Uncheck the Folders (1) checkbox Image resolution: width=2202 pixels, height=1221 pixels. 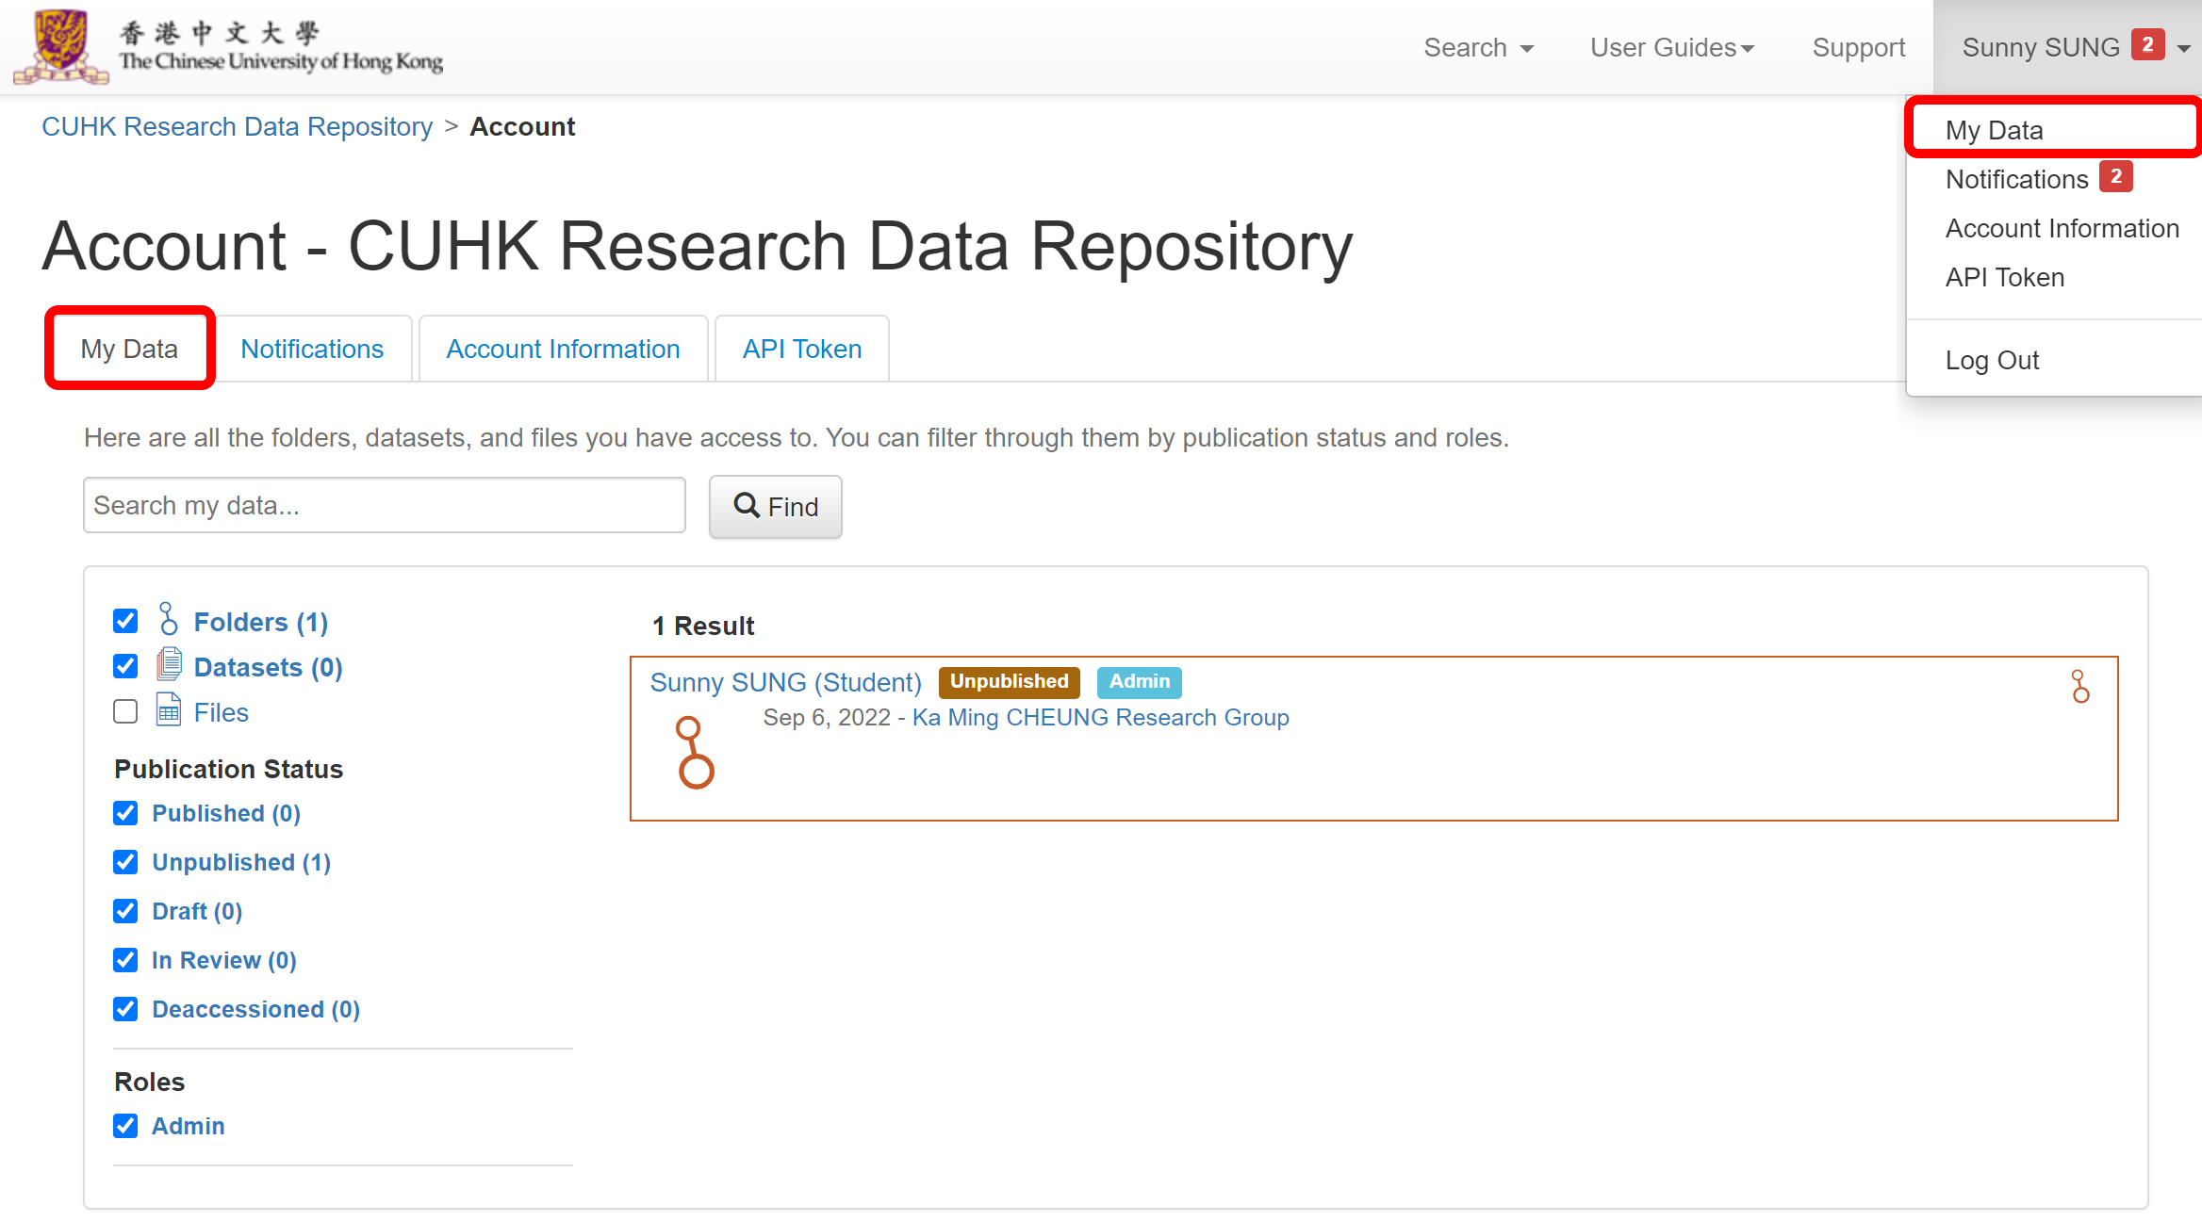(x=125, y=621)
